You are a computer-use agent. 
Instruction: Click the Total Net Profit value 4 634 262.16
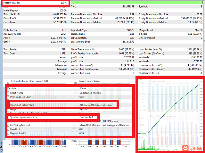click(x=60, y=14)
